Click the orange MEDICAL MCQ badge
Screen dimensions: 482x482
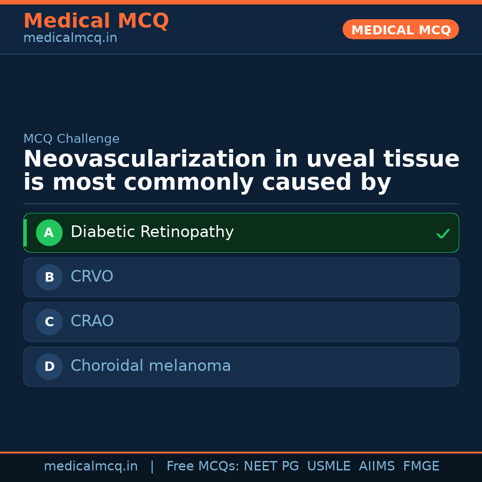tap(401, 29)
